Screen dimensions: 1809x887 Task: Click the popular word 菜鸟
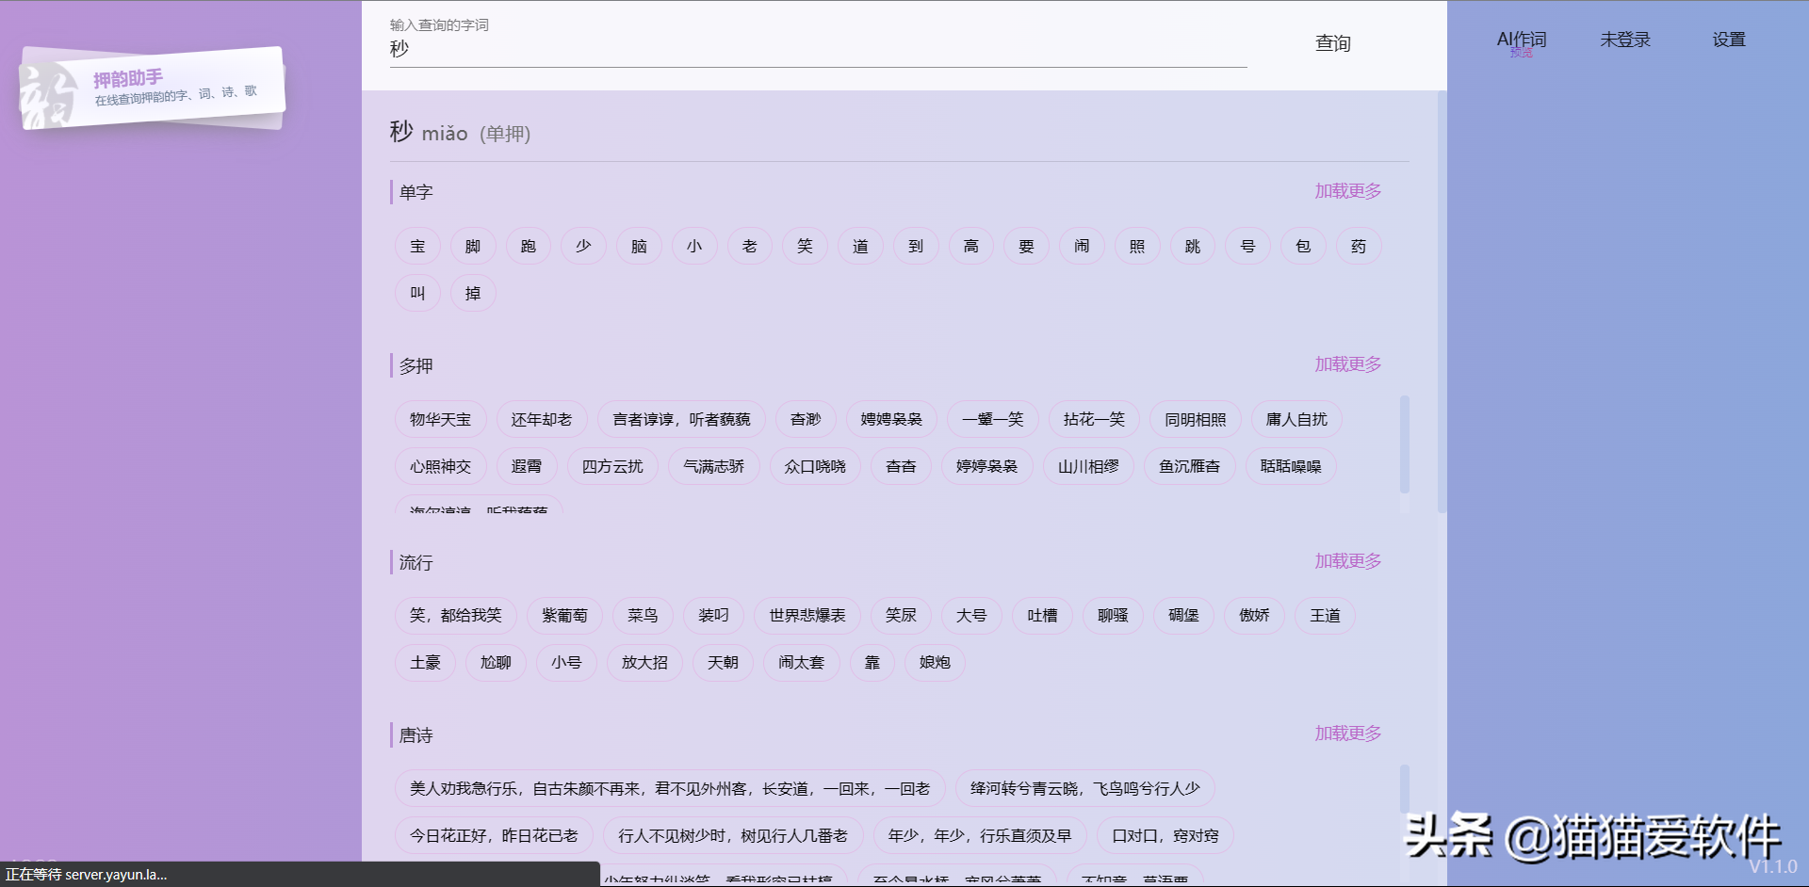643,616
